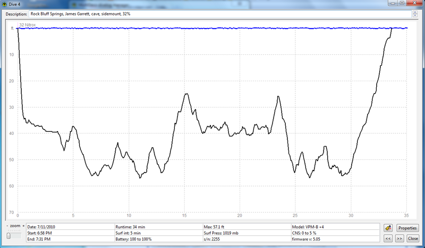Close the Dive 4 window with X
Viewport: 425px width, 248px height.
tap(415, 3)
